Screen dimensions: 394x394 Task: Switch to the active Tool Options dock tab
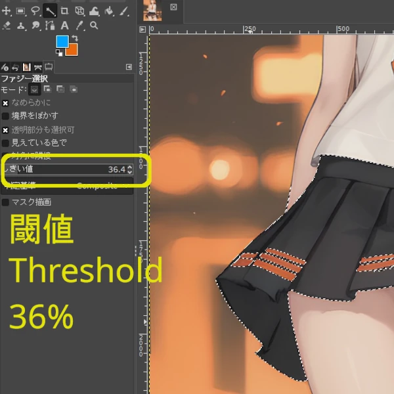click(49, 67)
